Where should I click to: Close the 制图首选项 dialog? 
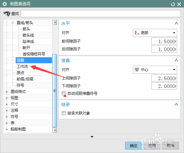point(179,4)
